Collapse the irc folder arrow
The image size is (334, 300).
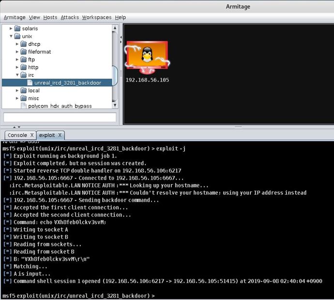pos(17,75)
